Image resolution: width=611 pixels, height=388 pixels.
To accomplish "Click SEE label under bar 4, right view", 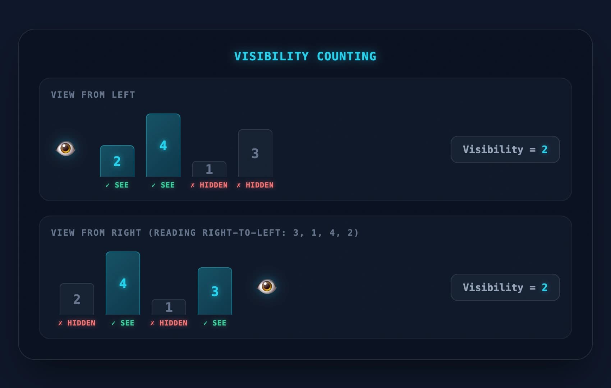I will (x=123, y=323).
